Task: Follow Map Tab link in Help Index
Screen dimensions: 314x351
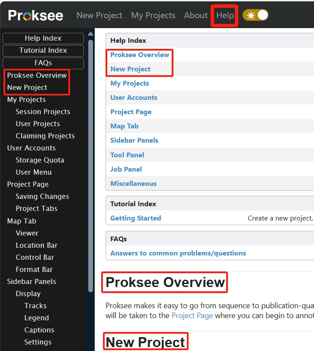Action: coord(124,126)
